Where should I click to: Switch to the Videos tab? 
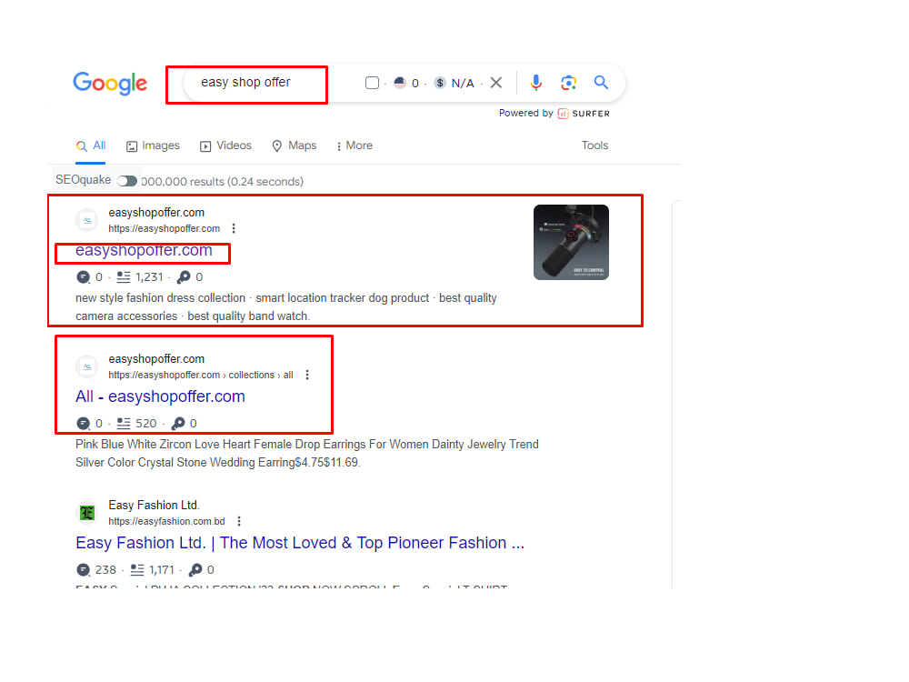point(226,145)
